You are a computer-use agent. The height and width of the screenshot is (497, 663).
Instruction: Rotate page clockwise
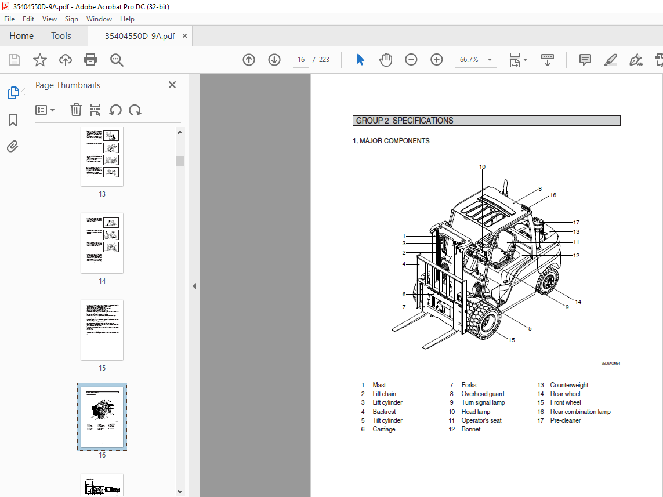135,110
